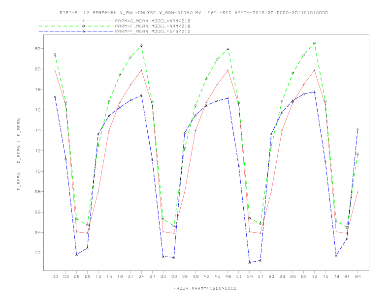Click x-axis forecast hour label 27
Image resolution: width=390 pixels, height=301 pixels.
coord(152,276)
